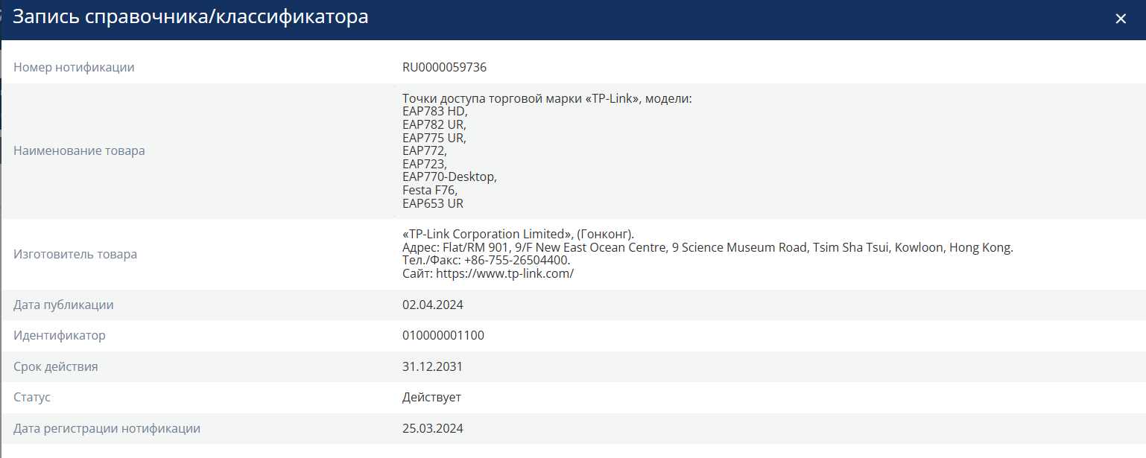Click the Номер нотификации label
Viewport: 1146px width, 458px height.
(x=74, y=68)
